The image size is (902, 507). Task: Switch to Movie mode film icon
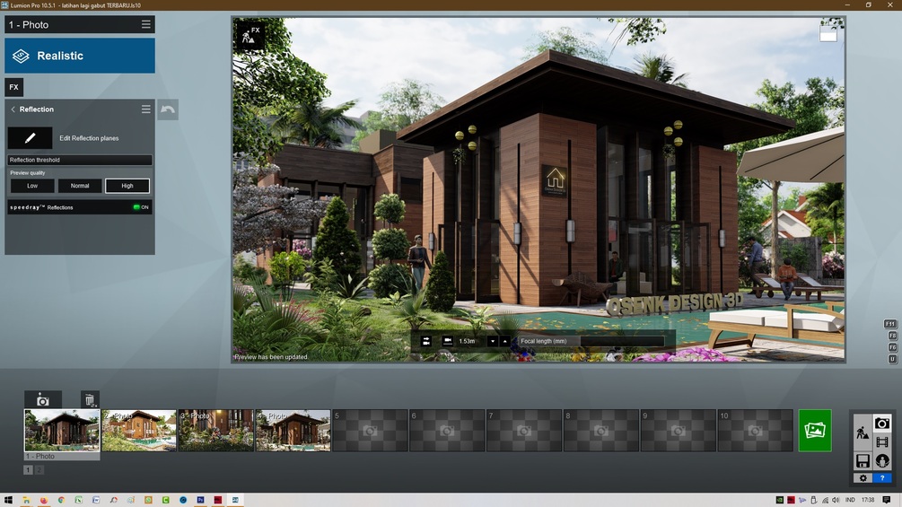882,442
